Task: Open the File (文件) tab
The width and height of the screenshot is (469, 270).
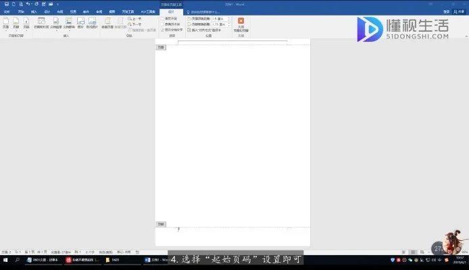Action: (6, 11)
